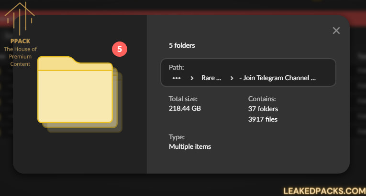The image size is (366, 196).
Task: Click the '5 folders' heading
Action: click(182, 46)
